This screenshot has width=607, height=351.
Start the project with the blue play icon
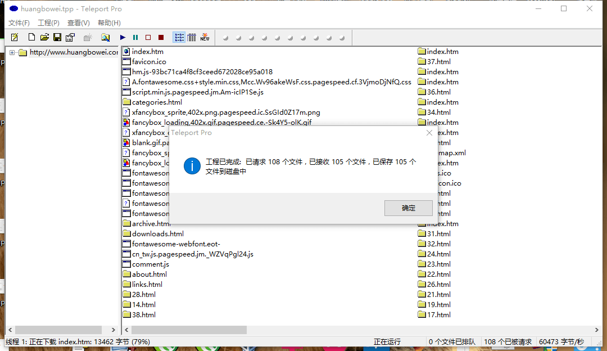[123, 37]
